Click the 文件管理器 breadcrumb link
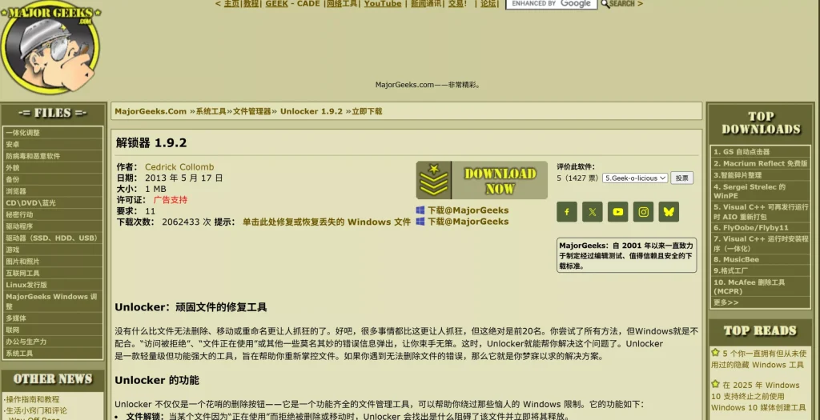820x420 pixels. tap(251, 112)
